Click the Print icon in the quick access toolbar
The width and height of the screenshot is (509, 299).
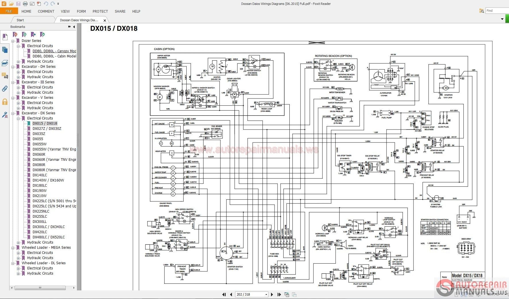(25, 4)
